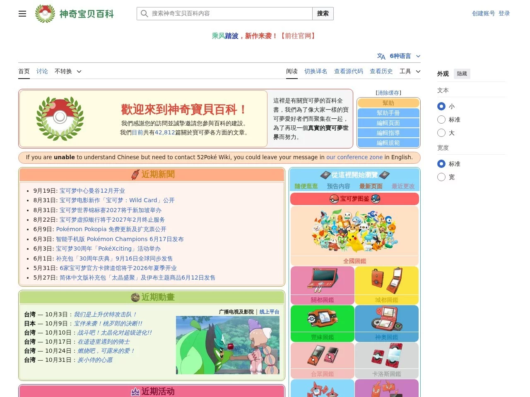Open the 關都圖鑑 Pokédex device icon
530x397 pixels.
[x=323, y=281]
